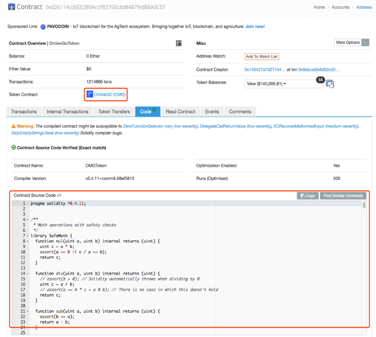Click the orange warning triangle icon

coord(13,127)
